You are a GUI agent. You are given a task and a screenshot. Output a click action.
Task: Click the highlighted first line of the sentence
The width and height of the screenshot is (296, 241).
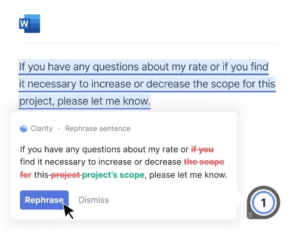point(144,67)
